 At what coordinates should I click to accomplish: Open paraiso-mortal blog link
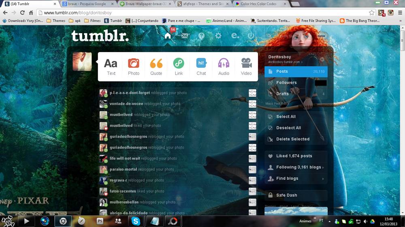pos(123,169)
